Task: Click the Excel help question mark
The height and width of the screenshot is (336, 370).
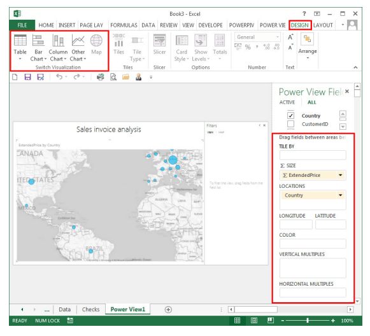Action: pos(304,13)
